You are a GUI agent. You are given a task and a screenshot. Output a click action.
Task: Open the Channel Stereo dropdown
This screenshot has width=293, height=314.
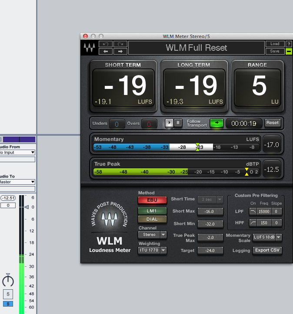152,235
